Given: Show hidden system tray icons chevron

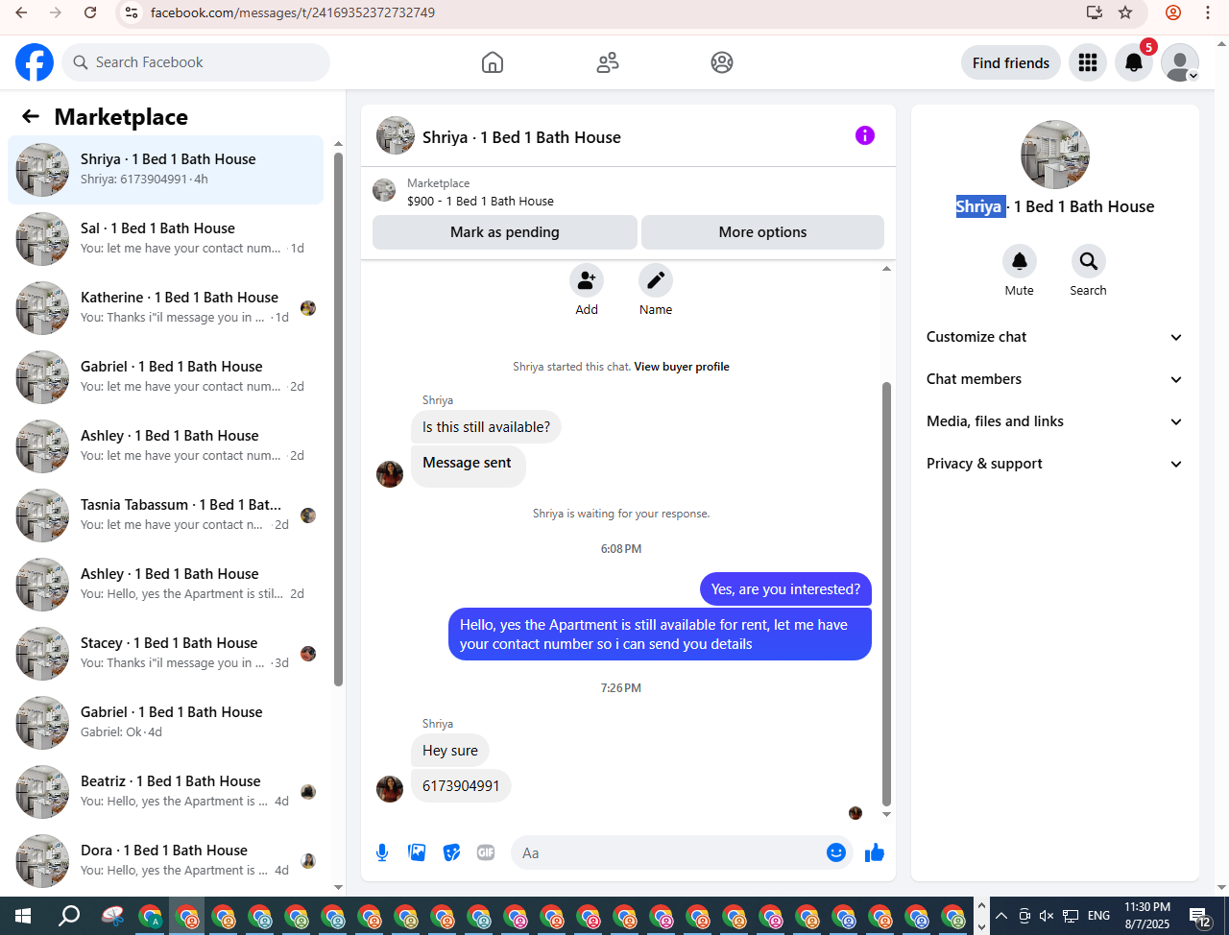Looking at the screenshot, I should pyautogui.click(x=1000, y=916).
